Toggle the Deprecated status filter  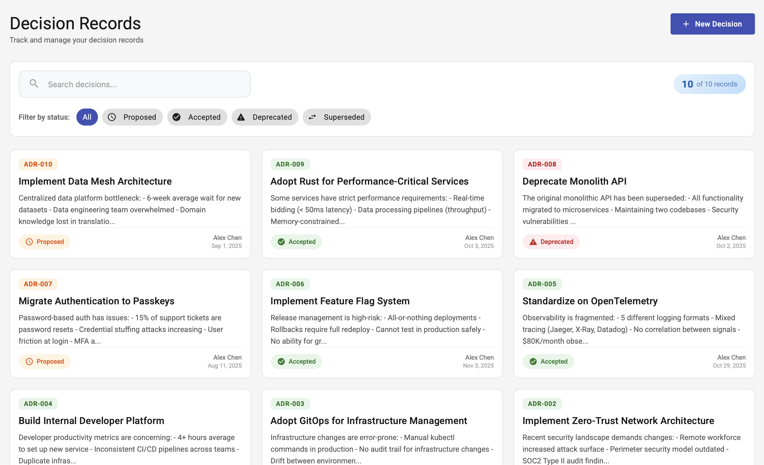(265, 117)
